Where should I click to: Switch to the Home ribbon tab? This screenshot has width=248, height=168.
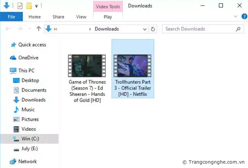point(35,17)
